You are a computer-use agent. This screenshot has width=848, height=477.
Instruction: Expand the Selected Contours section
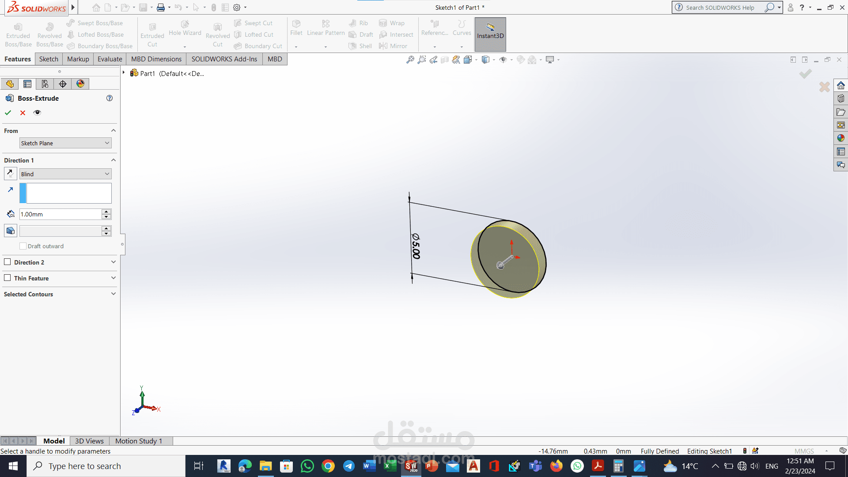[x=60, y=294]
